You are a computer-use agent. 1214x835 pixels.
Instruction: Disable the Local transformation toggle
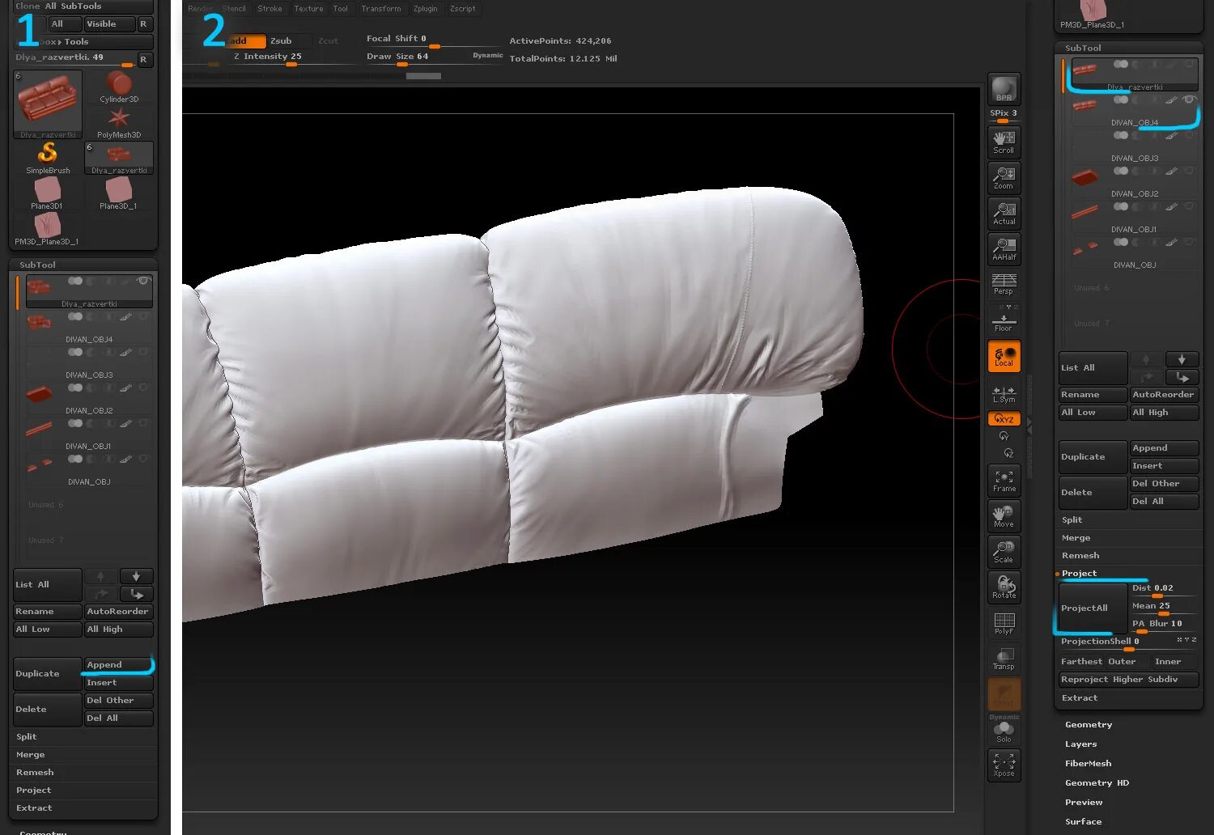tap(1004, 356)
